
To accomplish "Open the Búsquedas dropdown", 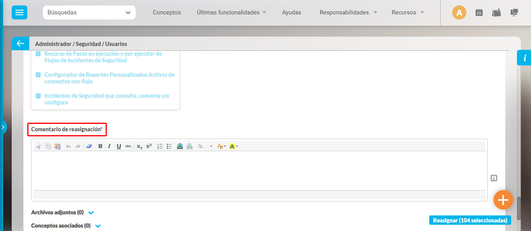I will [89, 12].
